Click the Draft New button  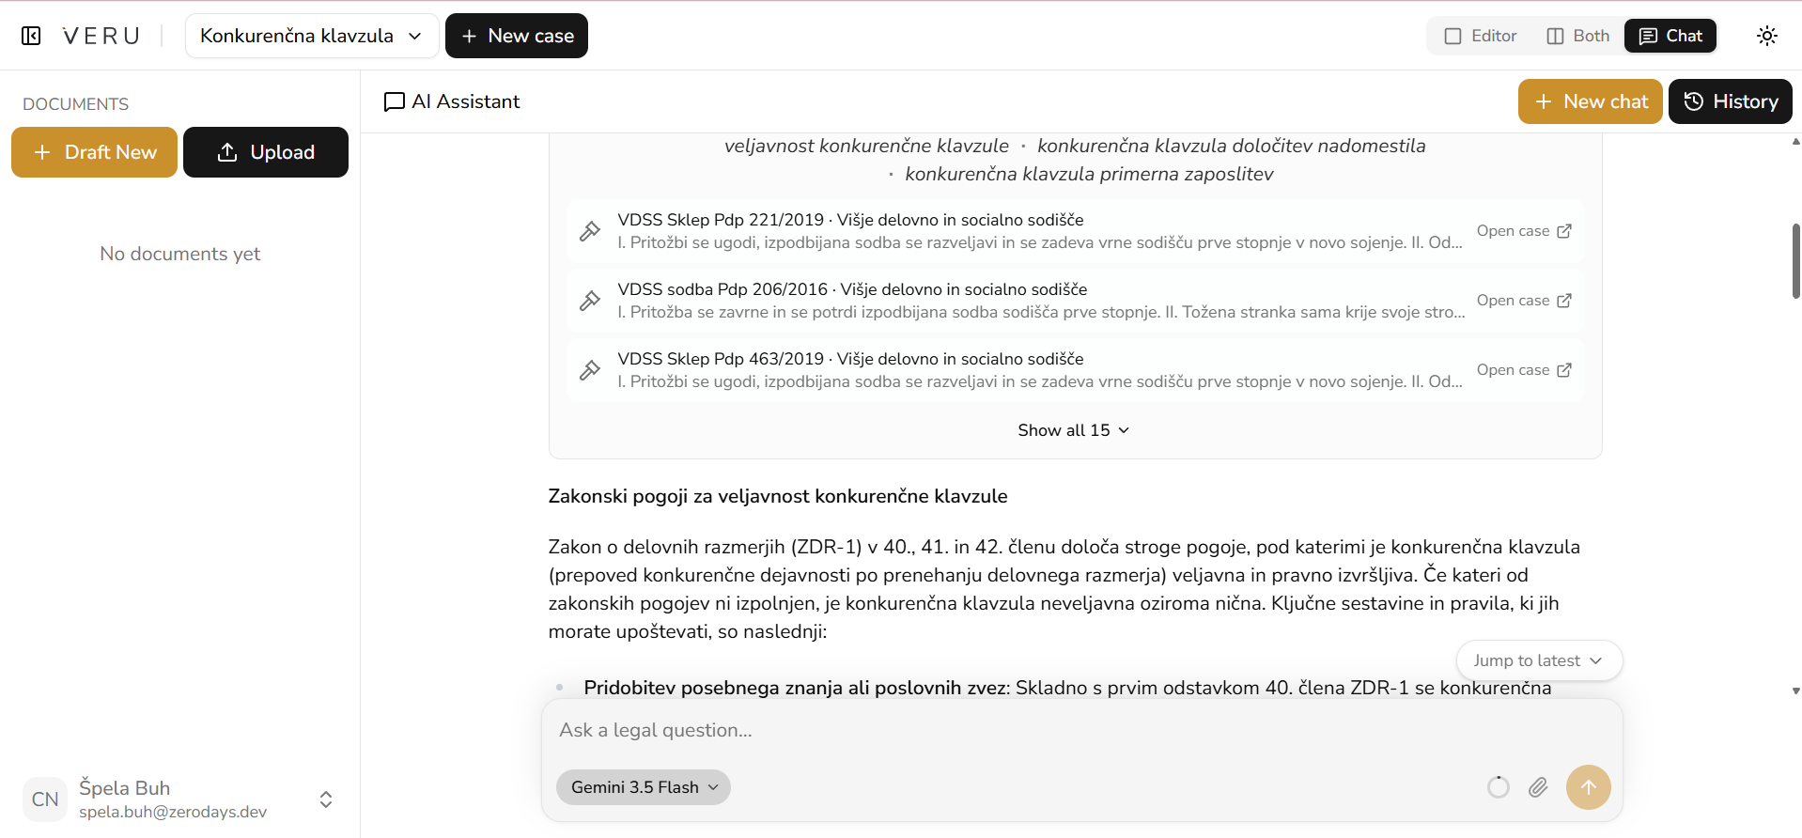point(94,152)
